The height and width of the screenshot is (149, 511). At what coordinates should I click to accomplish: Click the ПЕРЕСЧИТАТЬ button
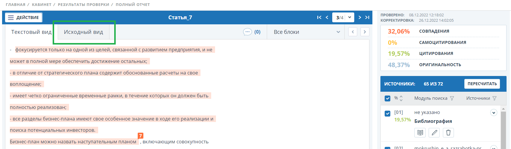tap(482, 84)
